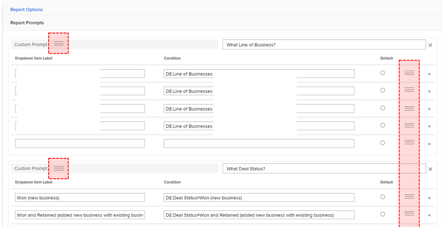
Task: Edit the What Deal Status? prompt name
Action: 324,169
